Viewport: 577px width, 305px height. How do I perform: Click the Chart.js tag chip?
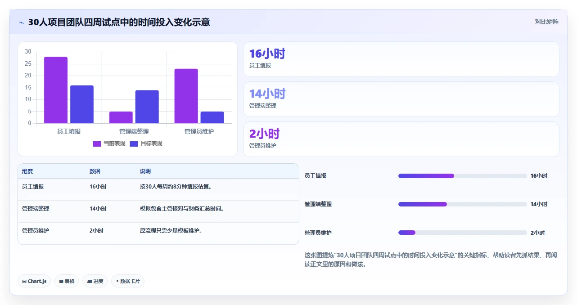pos(34,281)
